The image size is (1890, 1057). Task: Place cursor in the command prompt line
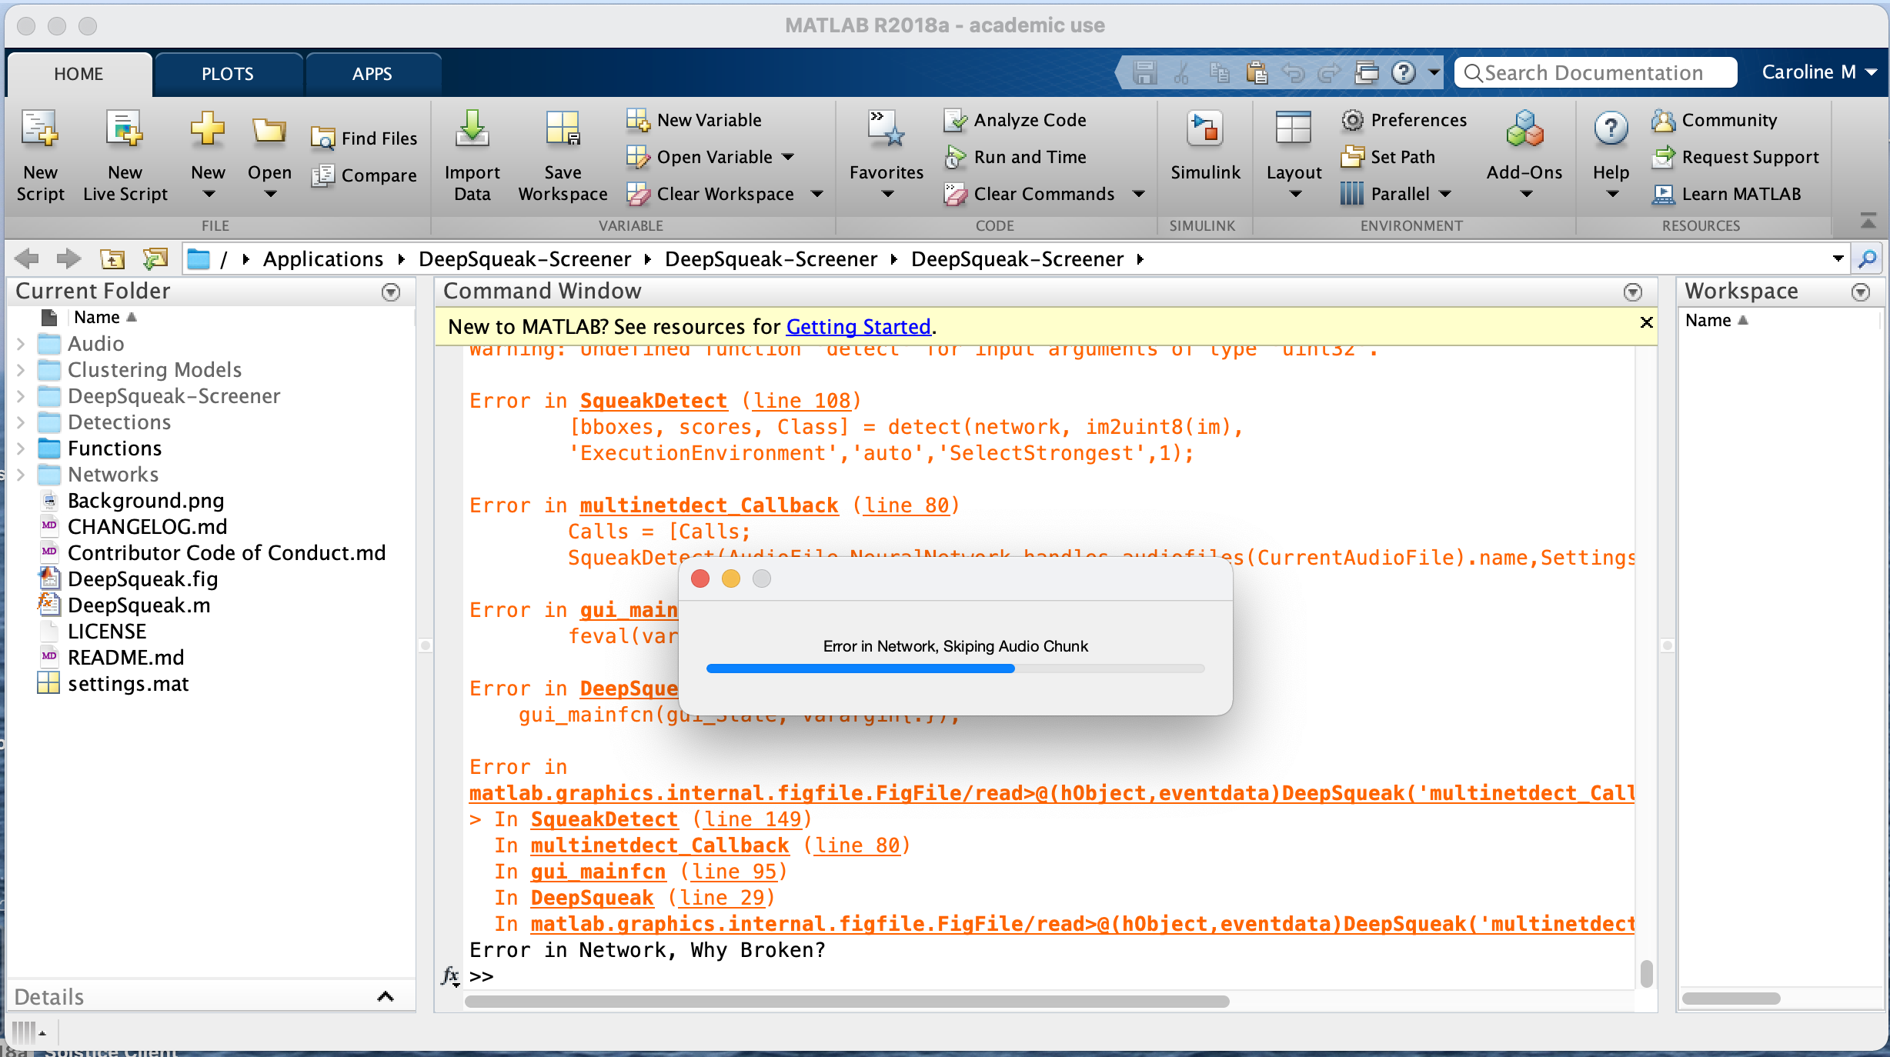[x=539, y=977]
